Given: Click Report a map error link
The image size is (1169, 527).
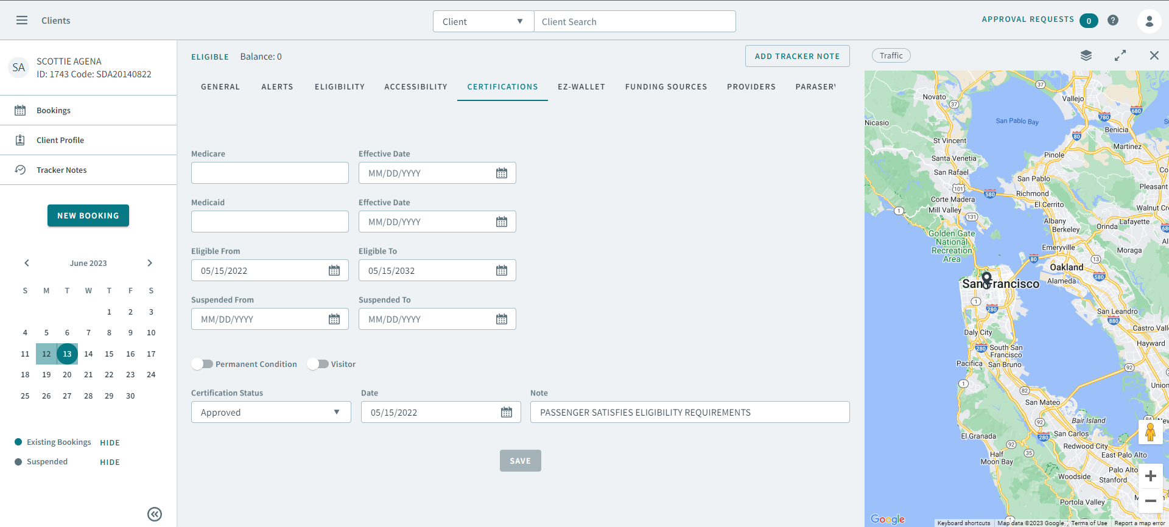Looking at the screenshot, I should click(1139, 523).
